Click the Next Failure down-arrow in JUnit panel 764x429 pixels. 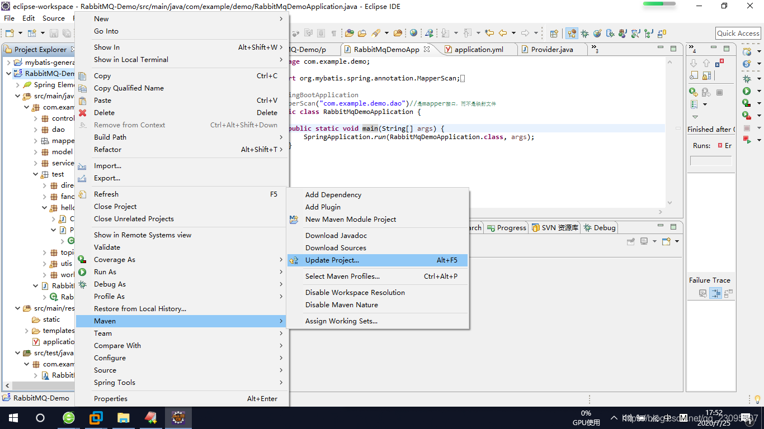pos(694,63)
